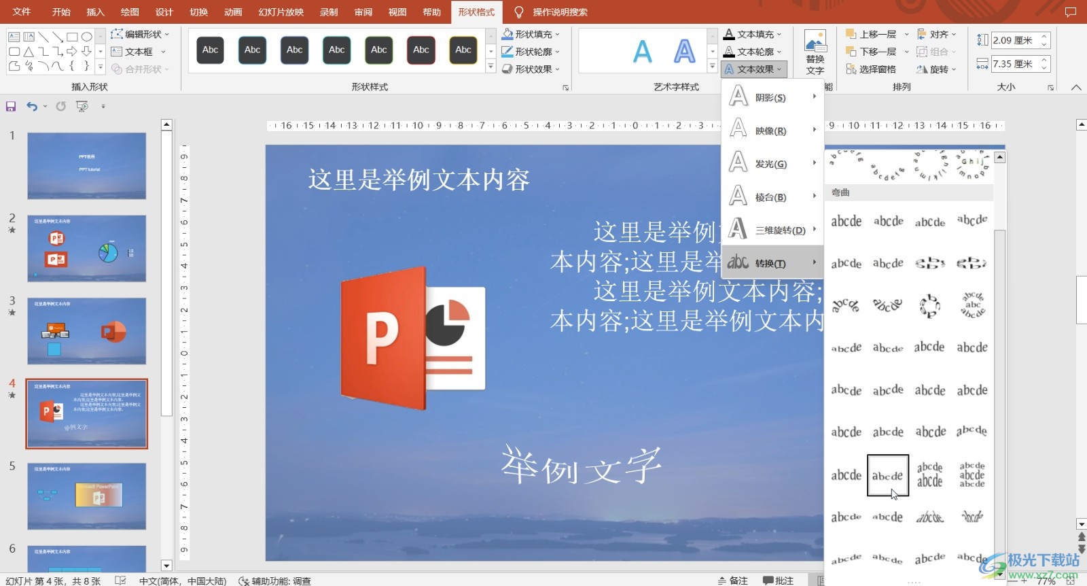Open Shape Outline (形状轮廓) dropdown
The height and width of the screenshot is (586, 1087).
(531, 52)
